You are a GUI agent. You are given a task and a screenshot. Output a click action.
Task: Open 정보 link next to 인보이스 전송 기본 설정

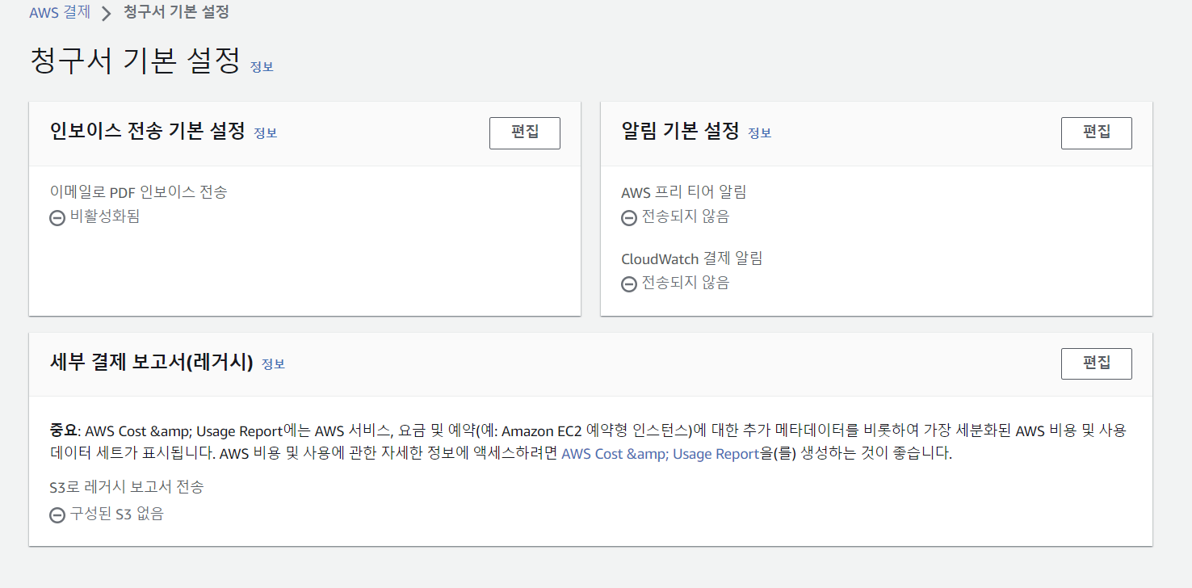[x=265, y=133]
